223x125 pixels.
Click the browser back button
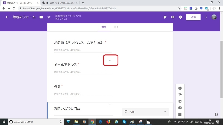pos(4,9)
